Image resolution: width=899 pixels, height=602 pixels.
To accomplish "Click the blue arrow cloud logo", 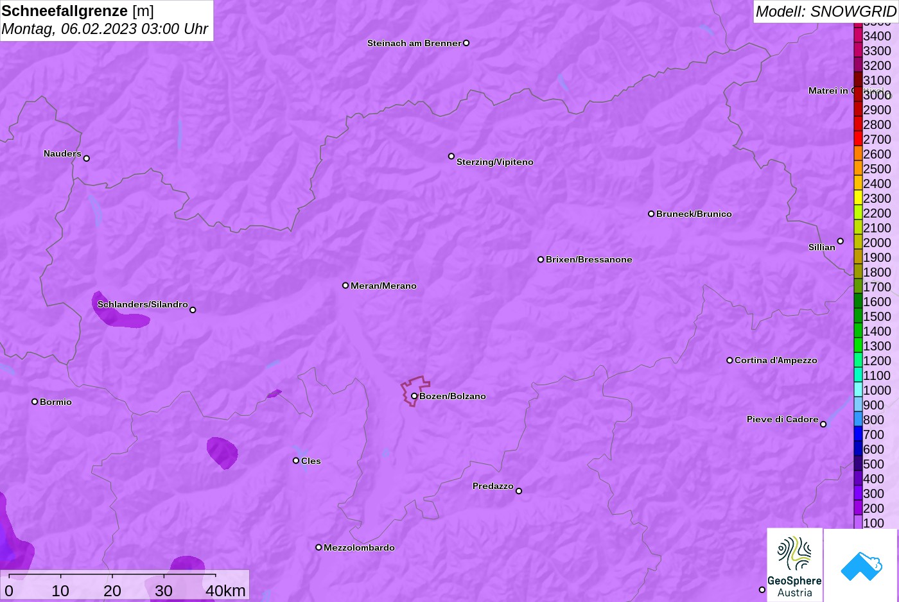I will (861, 565).
